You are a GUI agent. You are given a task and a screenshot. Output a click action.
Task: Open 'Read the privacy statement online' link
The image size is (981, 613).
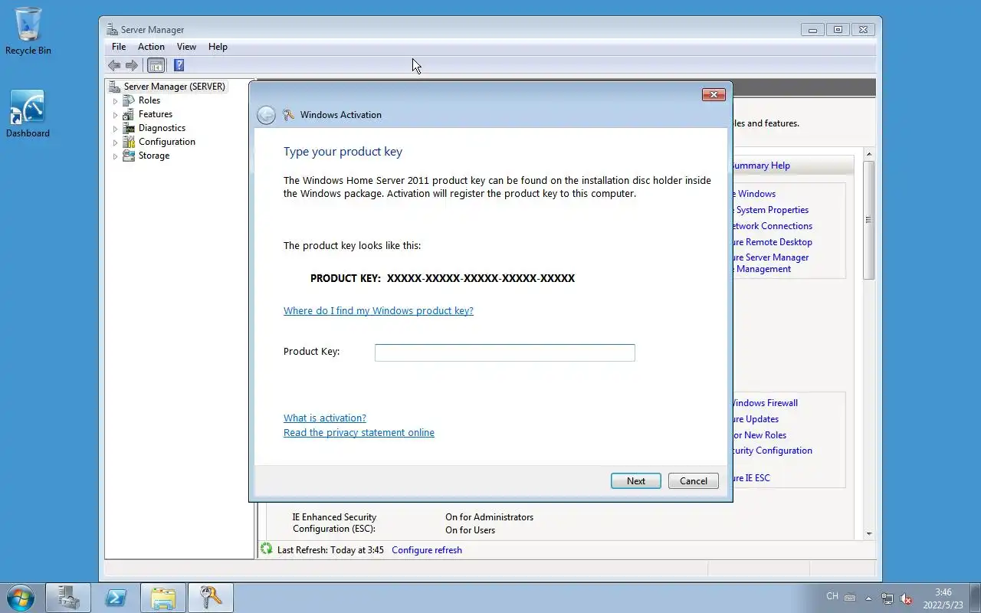359,432
